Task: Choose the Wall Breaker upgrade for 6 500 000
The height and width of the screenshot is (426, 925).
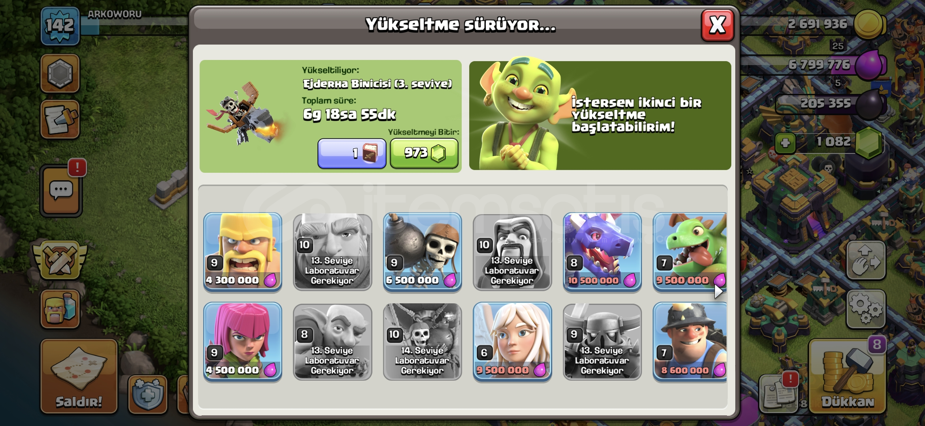Action: pyautogui.click(x=422, y=252)
